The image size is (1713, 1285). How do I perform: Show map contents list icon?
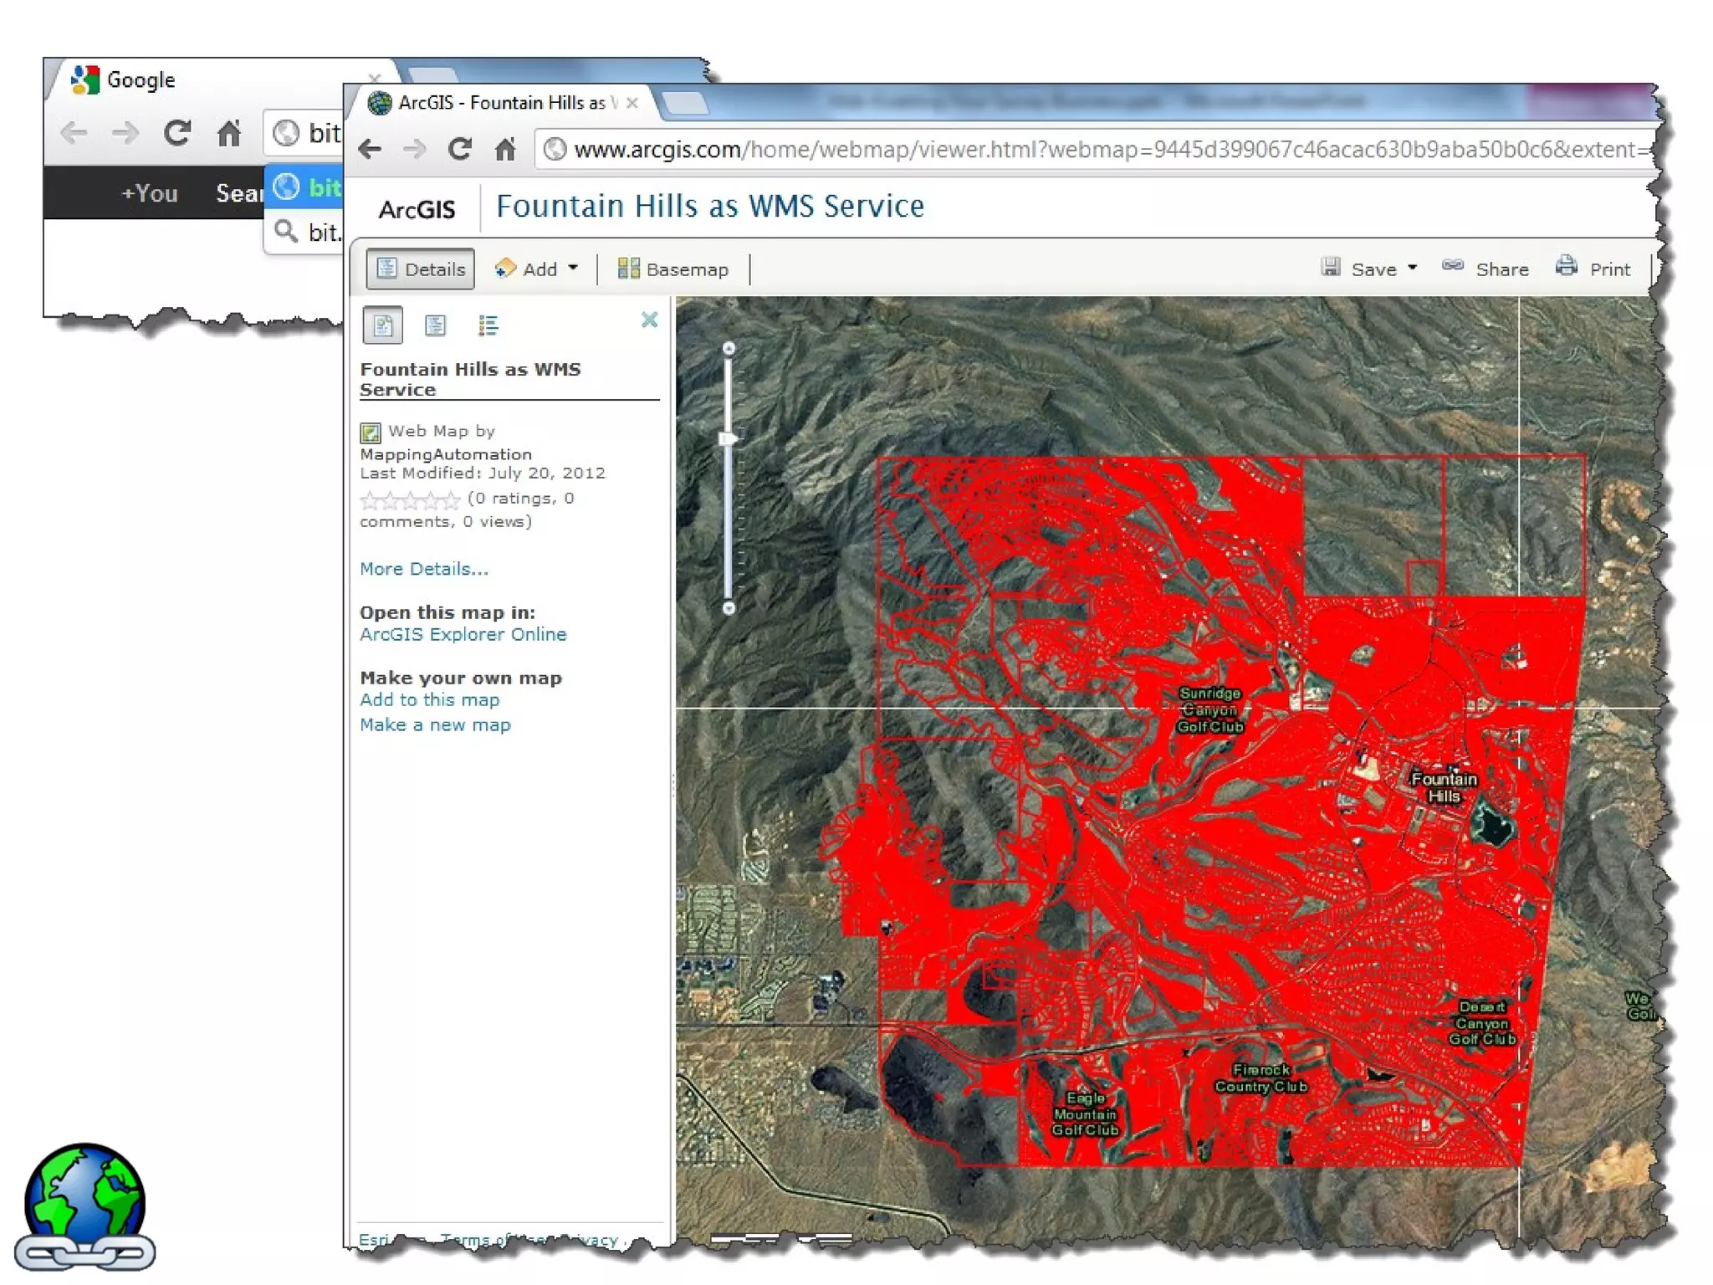click(435, 325)
